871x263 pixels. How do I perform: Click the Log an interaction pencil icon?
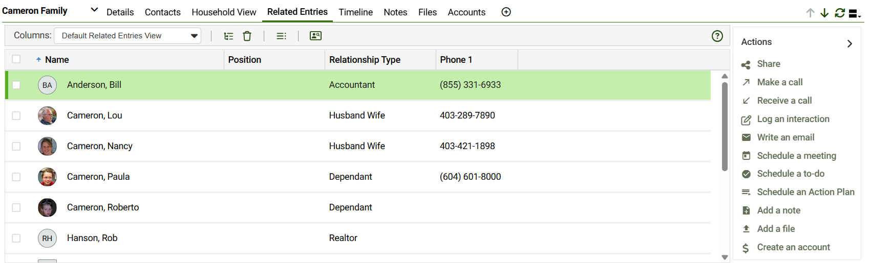pyautogui.click(x=746, y=119)
